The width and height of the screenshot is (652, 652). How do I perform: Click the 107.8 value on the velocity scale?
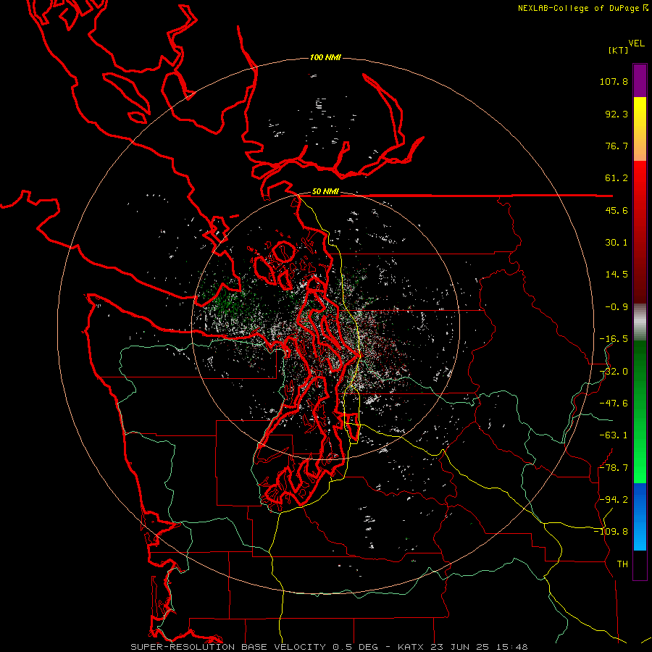point(614,81)
